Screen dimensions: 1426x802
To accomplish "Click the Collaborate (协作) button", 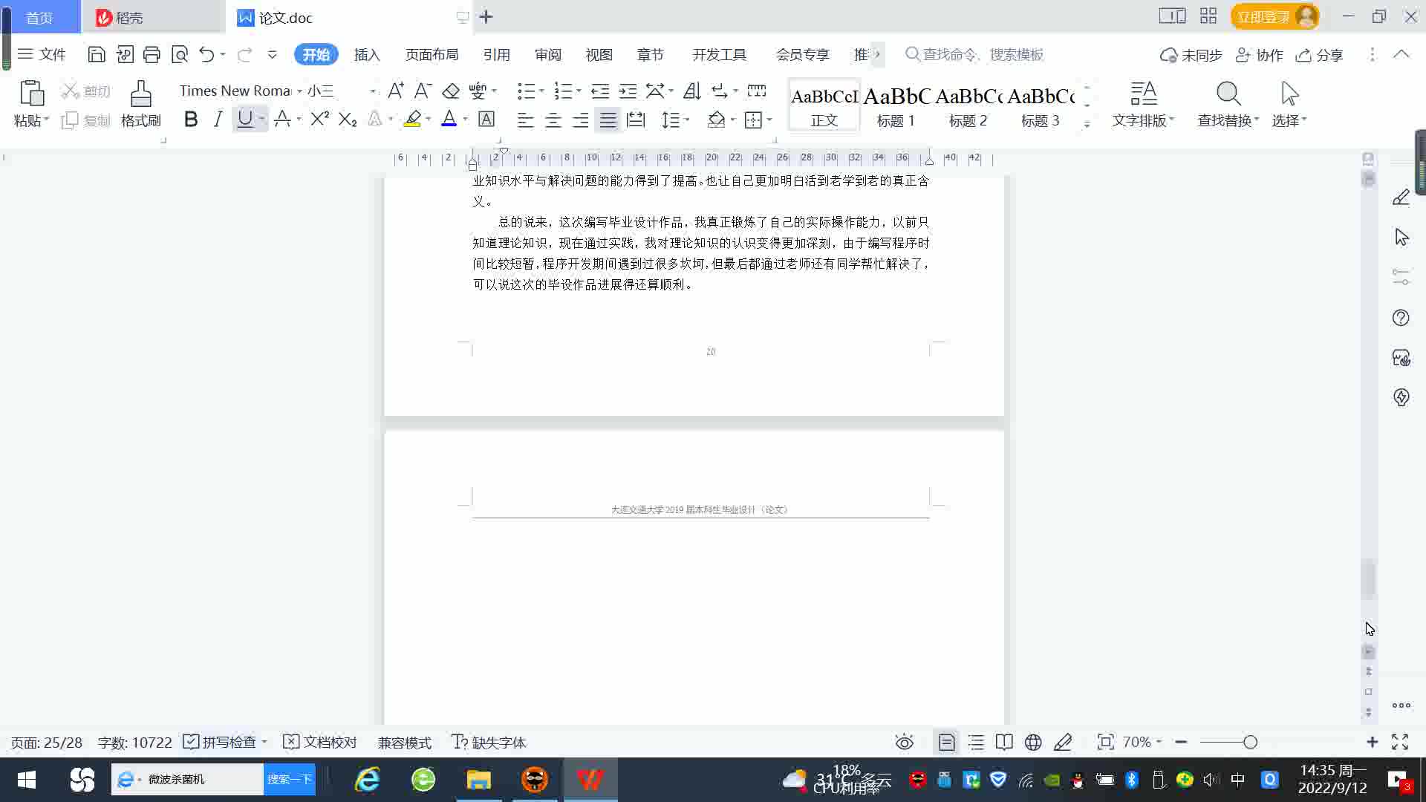I will pos(1259,55).
